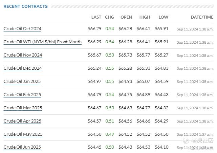Click the HIGH column header
Screen dimensions: 217x153
(x=145, y=17)
